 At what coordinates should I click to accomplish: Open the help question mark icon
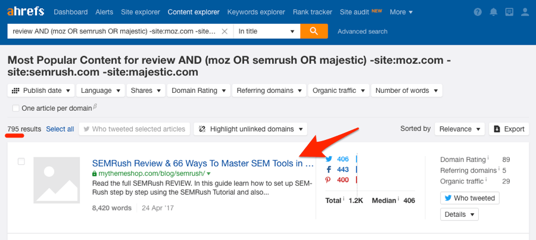(478, 12)
